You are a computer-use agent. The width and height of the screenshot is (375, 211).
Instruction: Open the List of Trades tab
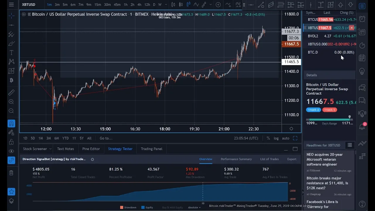pos(270,159)
